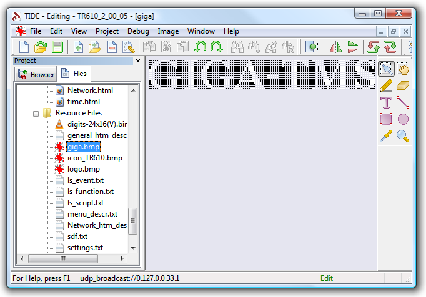Screen dimensions: 426x297
Task: Select the rectangle shape tool
Action: pyautogui.click(x=386, y=119)
